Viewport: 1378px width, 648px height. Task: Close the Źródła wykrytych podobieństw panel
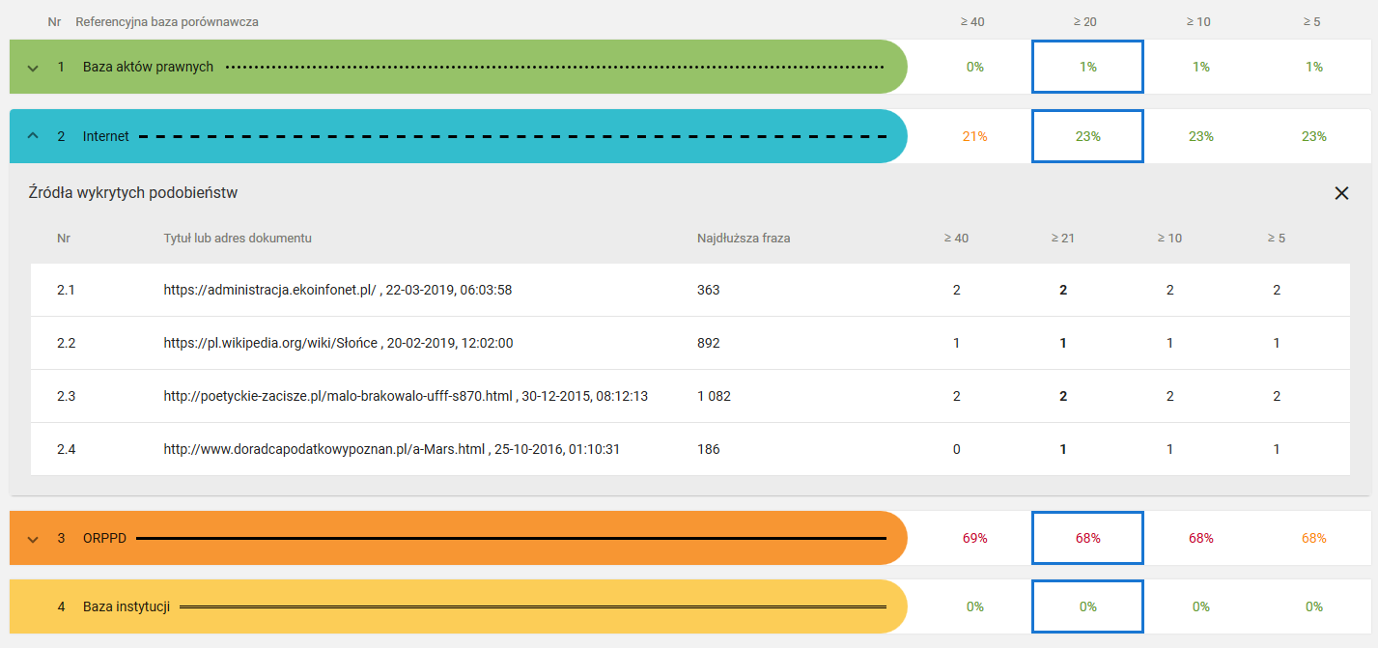click(1341, 193)
